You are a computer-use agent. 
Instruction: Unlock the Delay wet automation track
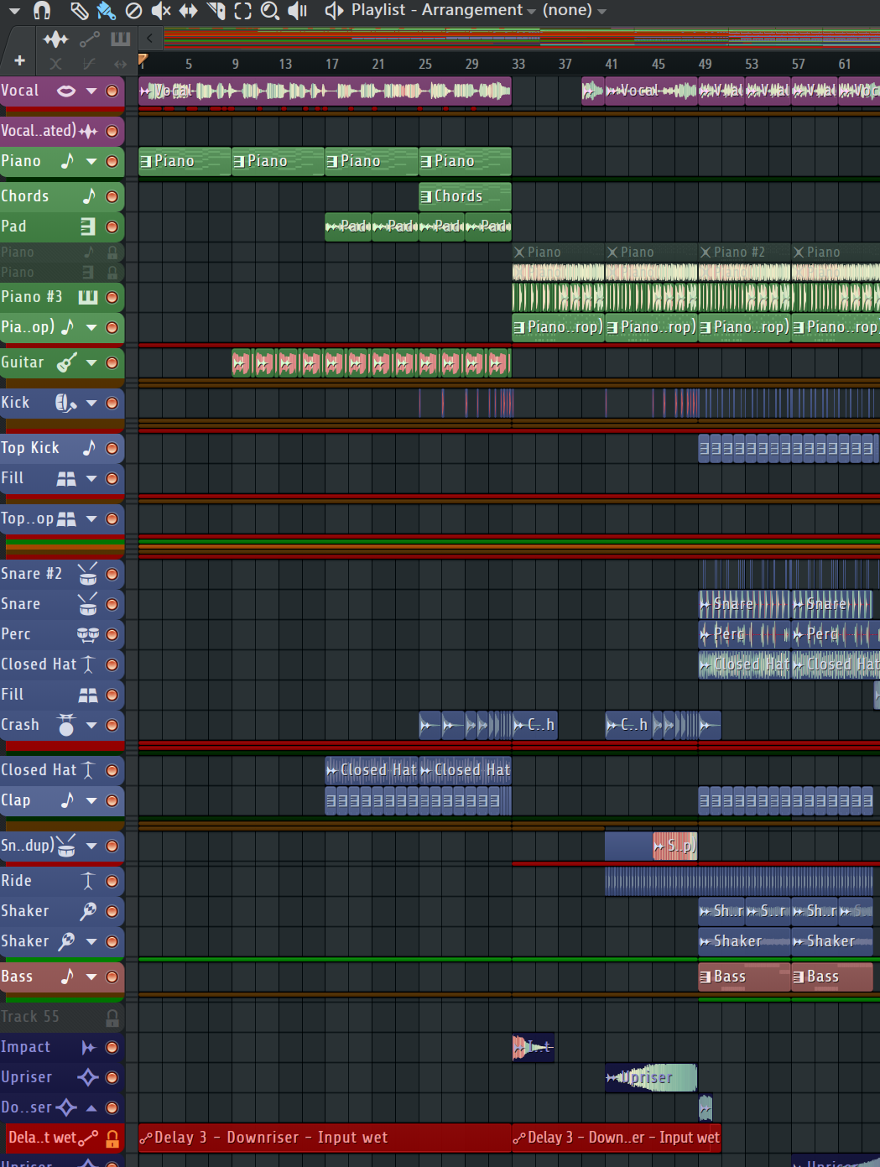point(112,1138)
